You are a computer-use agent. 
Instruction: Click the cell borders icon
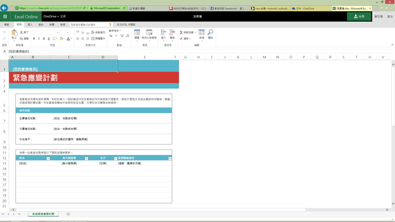click(54, 39)
